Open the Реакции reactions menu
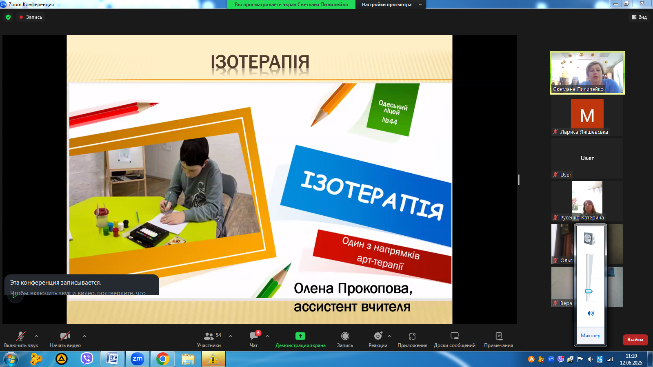Viewport: 653px width, 367px height. pyautogui.click(x=378, y=339)
